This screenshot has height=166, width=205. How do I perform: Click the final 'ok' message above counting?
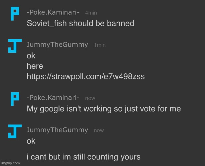pos(31,141)
